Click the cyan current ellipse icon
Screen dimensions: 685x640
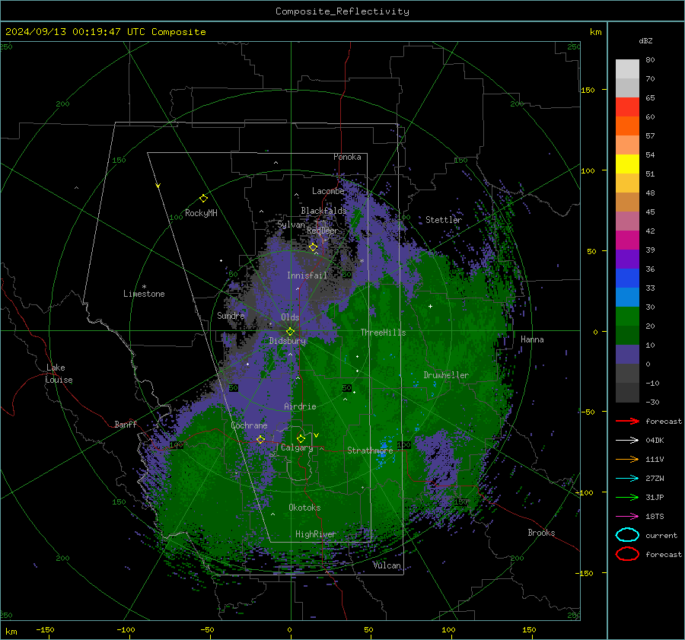point(627,535)
